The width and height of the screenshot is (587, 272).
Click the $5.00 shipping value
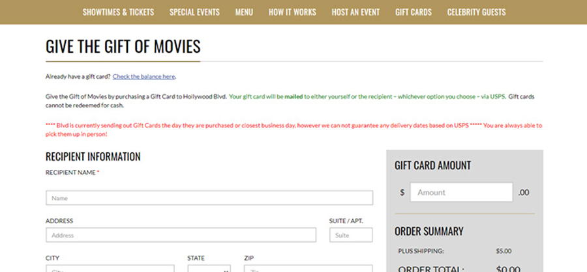pyautogui.click(x=504, y=251)
